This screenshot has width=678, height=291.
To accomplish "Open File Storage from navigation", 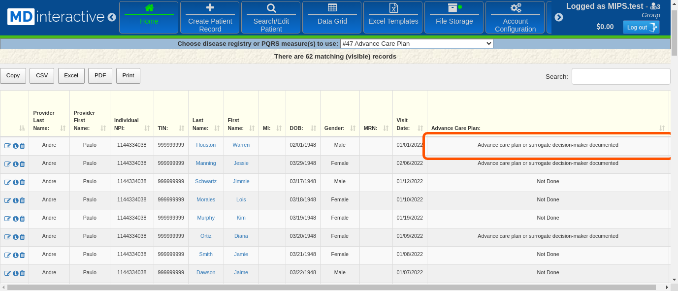I will [x=454, y=17].
